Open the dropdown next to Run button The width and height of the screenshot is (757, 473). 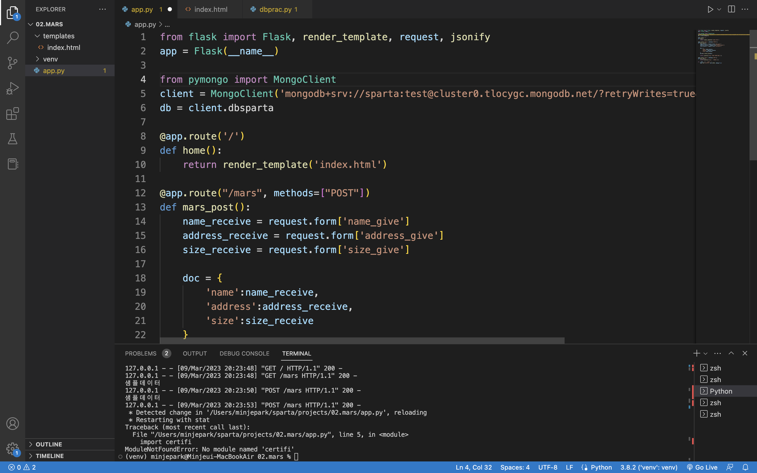719,9
